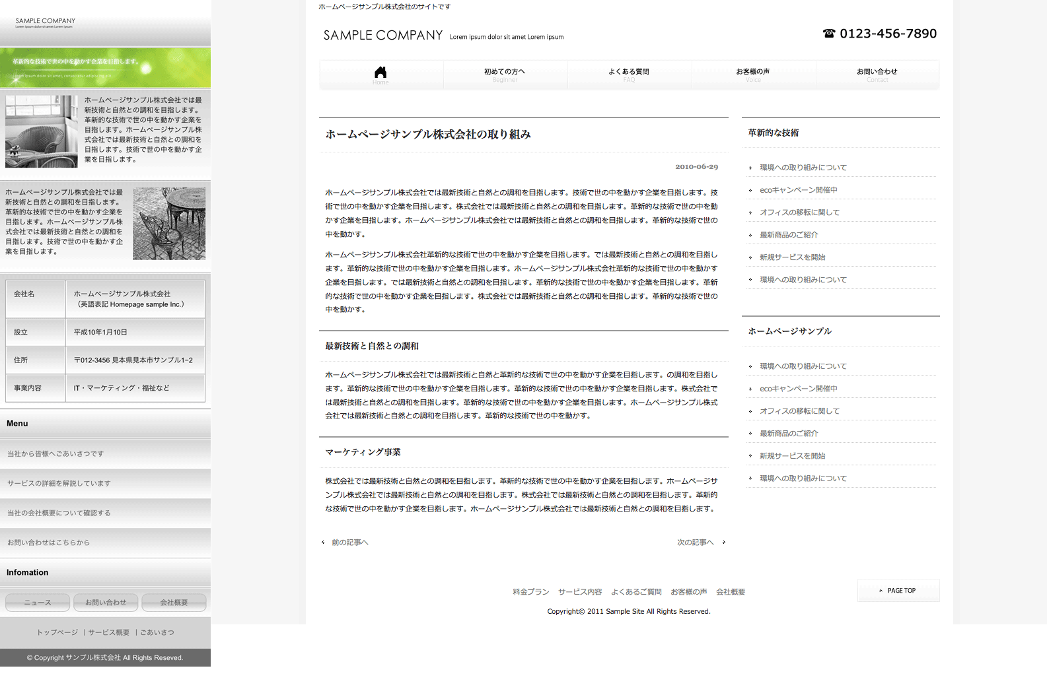Open the first ecoキャンペーン開催中 sidebar link
This screenshot has height=693, width=1047.
coord(798,190)
